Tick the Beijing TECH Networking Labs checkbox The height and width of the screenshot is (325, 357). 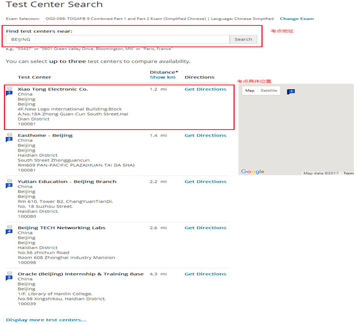point(10,227)
